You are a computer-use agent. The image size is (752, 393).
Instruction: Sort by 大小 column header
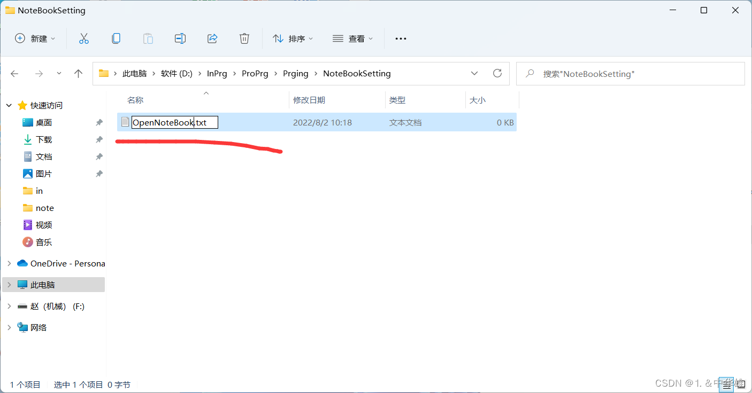[x=478, y=100]
